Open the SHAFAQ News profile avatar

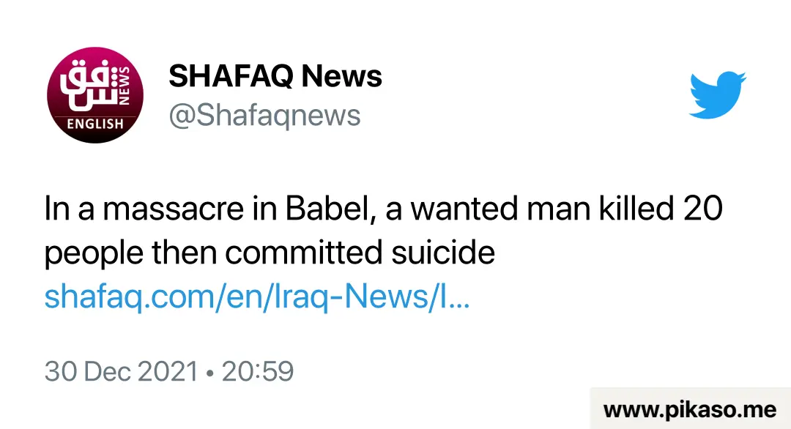95,95
